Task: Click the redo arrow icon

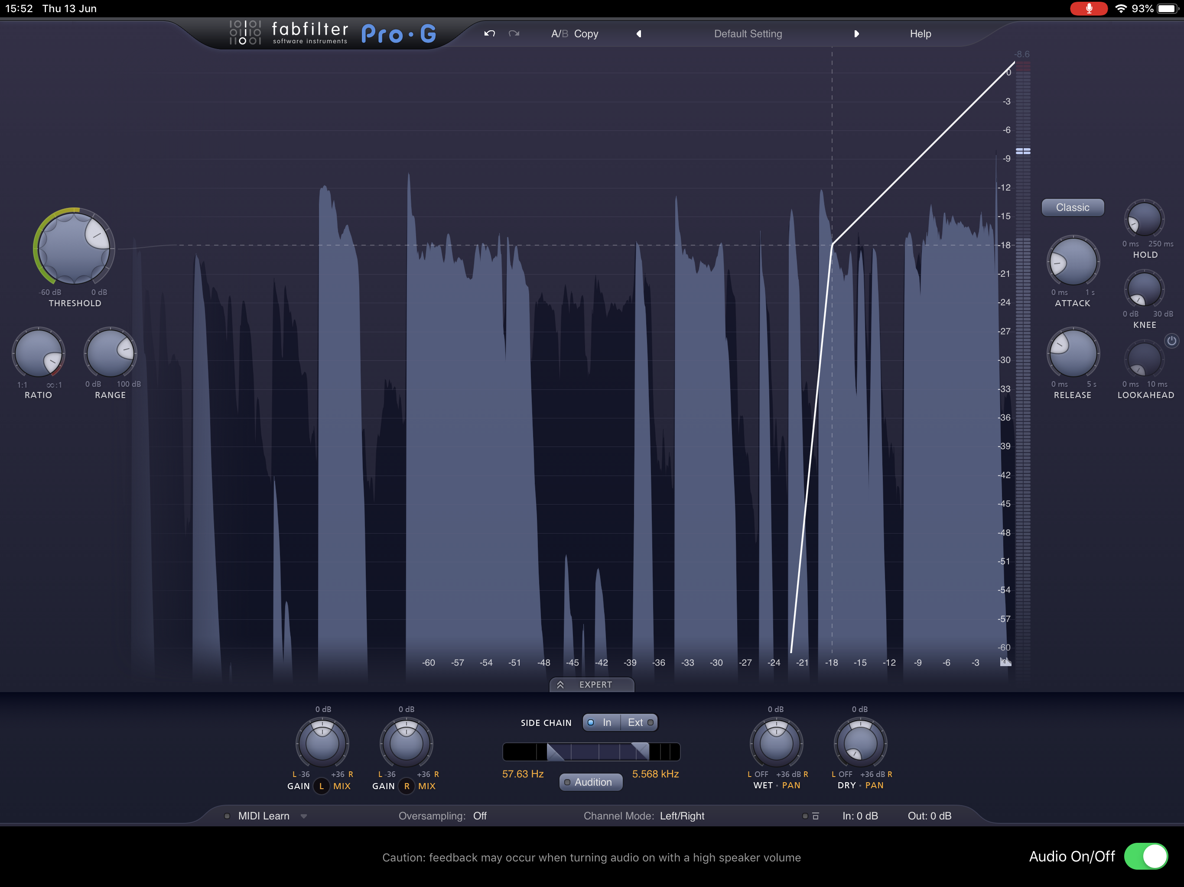Action: tap(514, 34)
